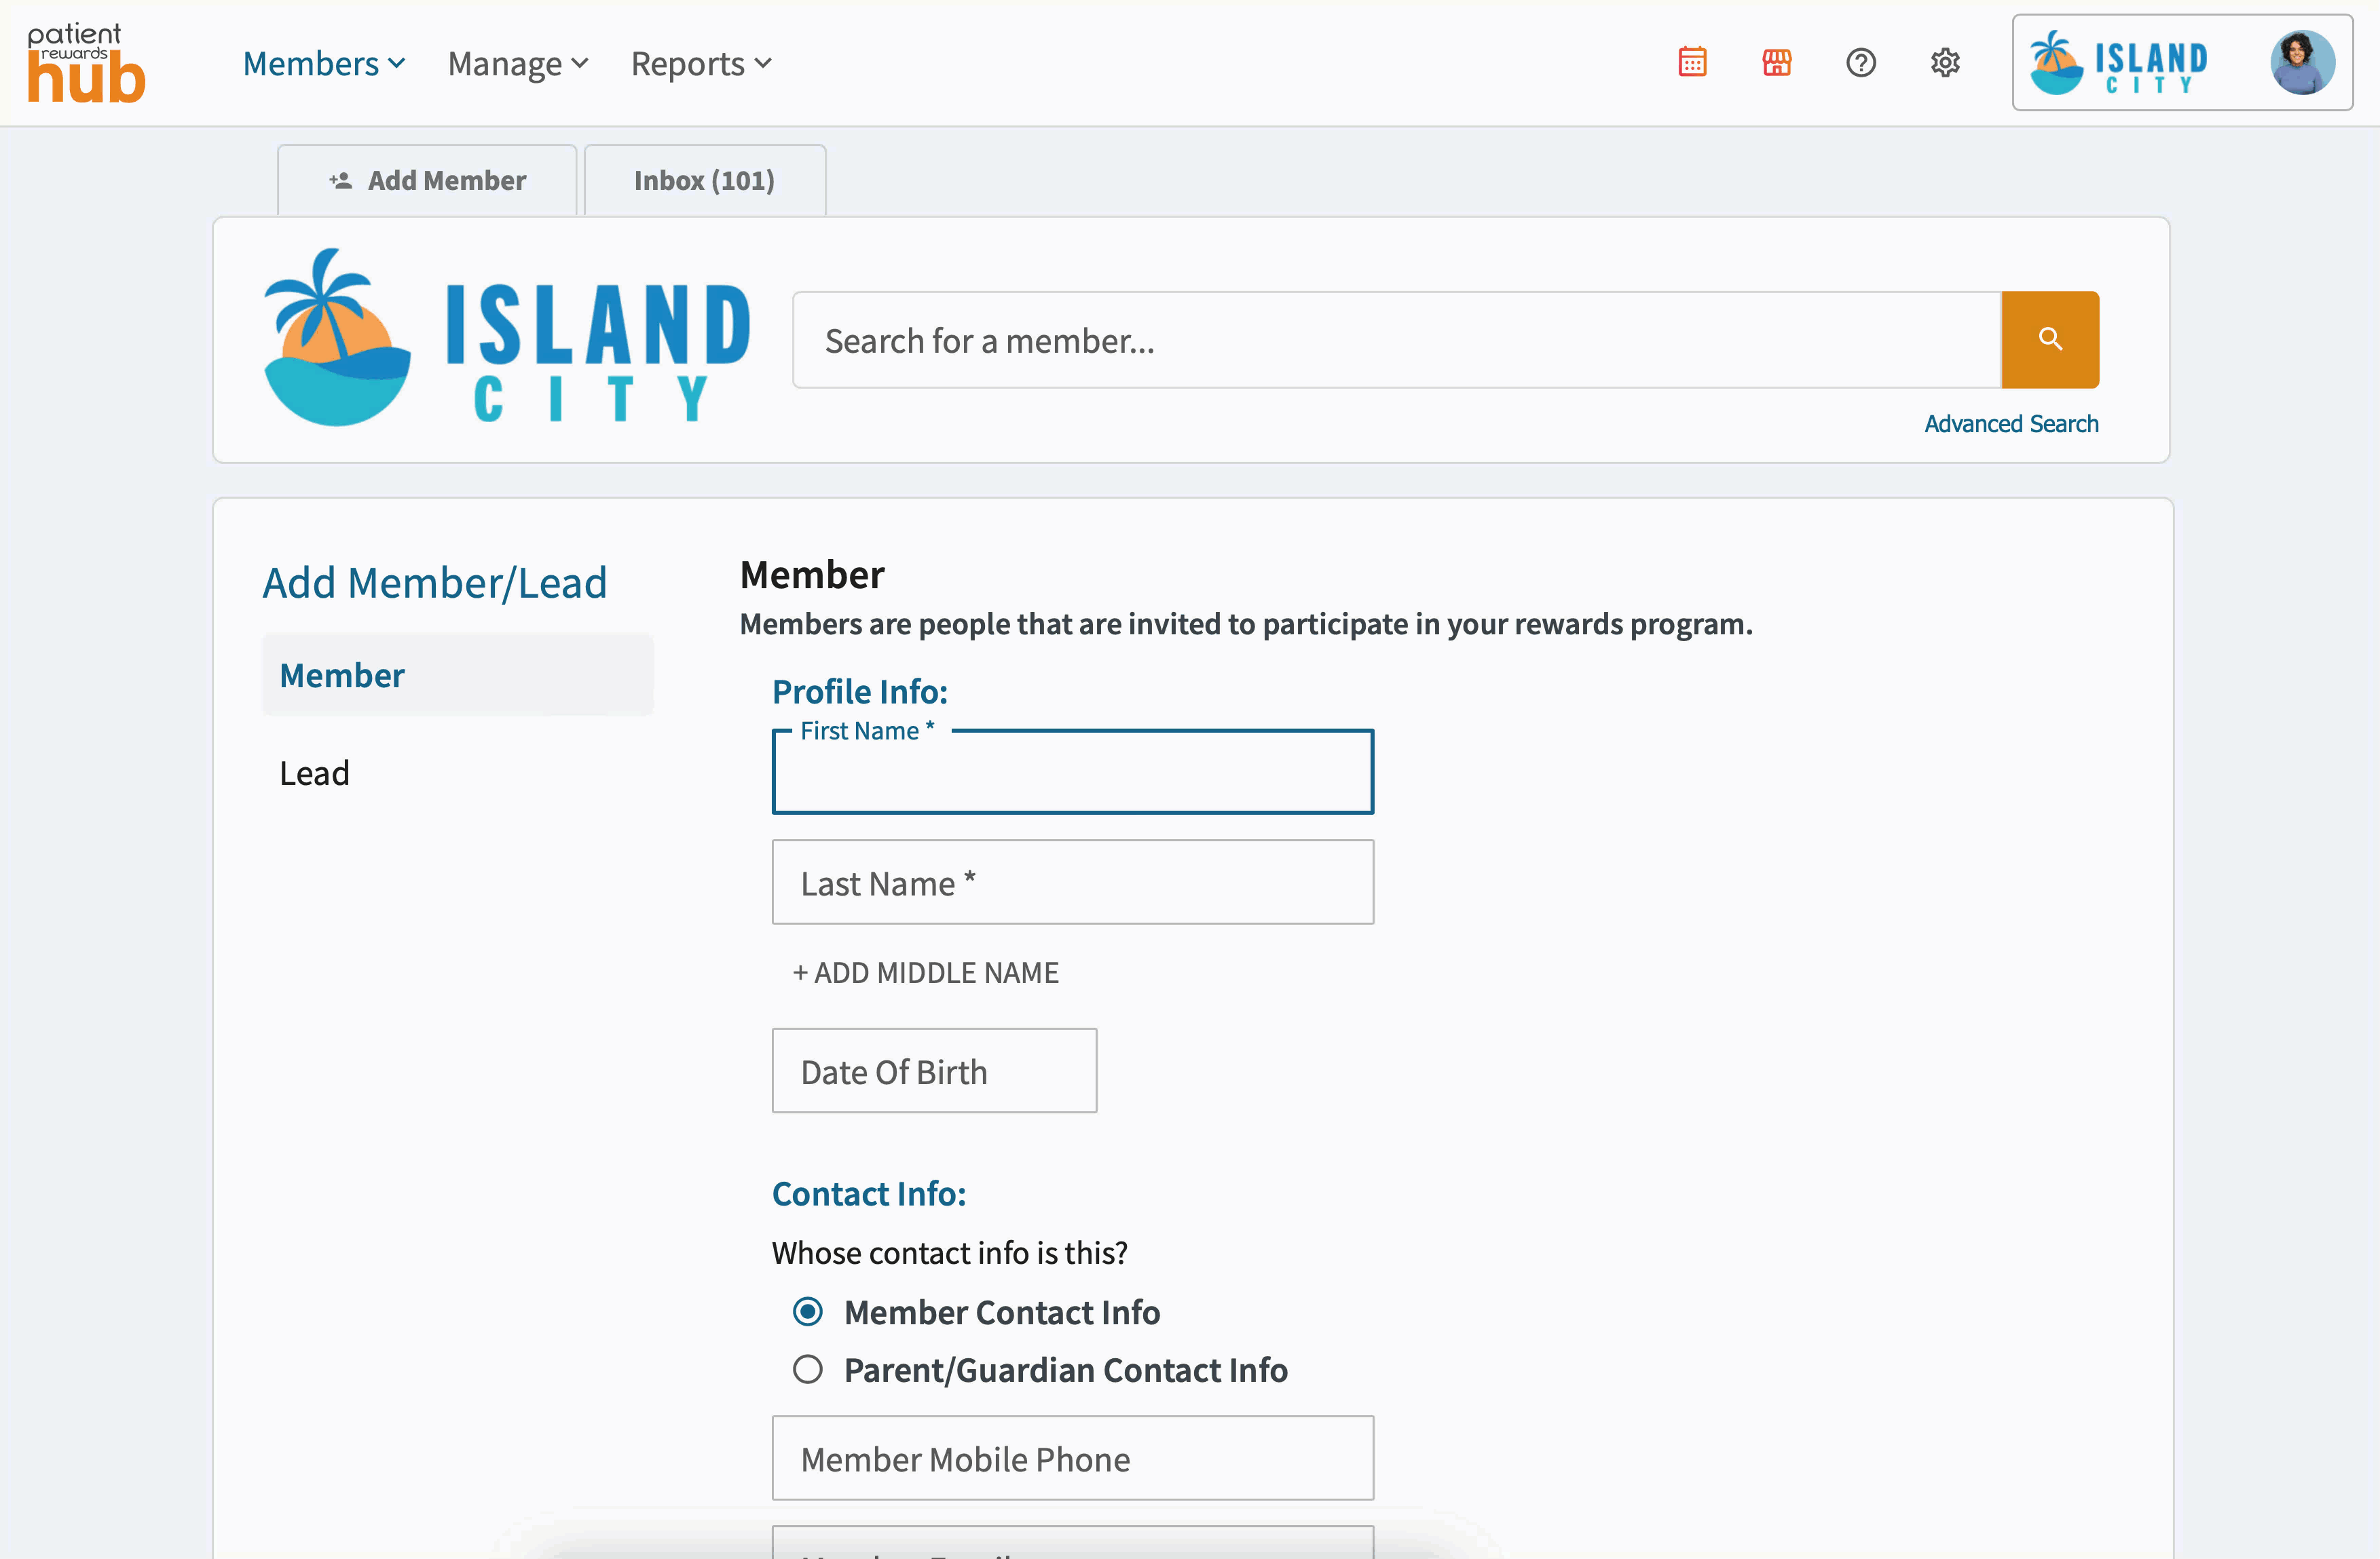Expand the Reports dropdown menu
The height and width of the screenshot is (1559, 2380).
click(700, 64)
